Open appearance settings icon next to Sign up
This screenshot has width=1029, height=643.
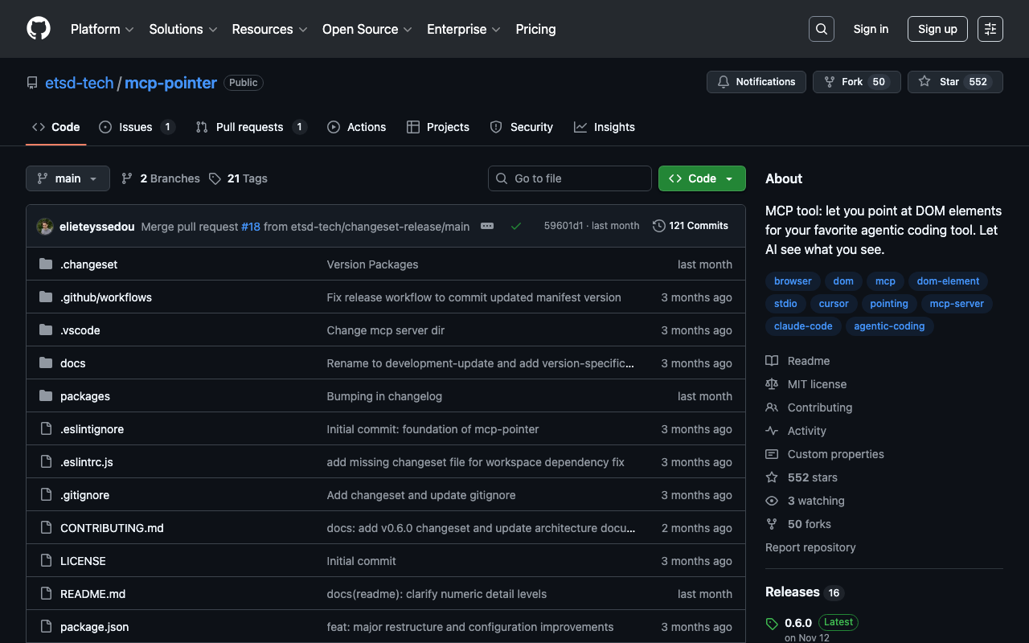pyautogui.click(x=990, y=29)
